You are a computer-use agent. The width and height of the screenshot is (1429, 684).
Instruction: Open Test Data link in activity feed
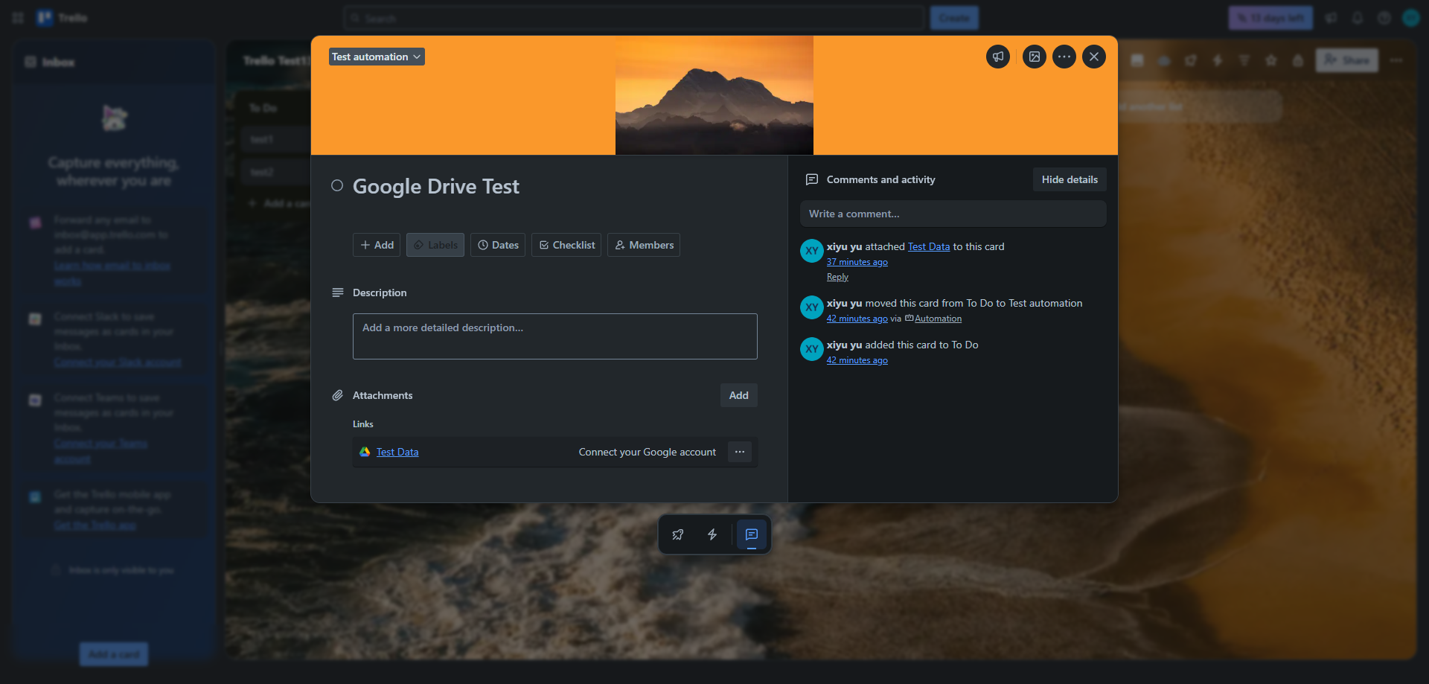pos(929,246)
